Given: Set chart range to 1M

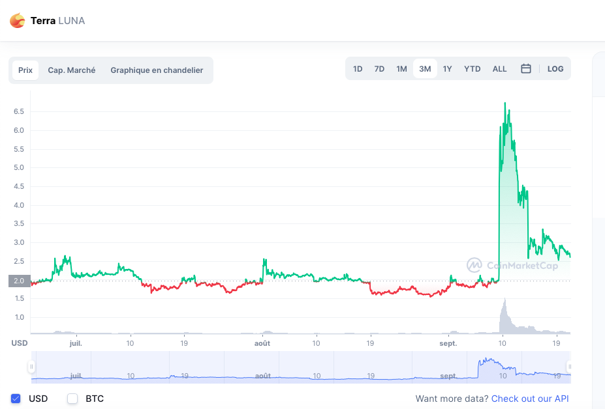Looking at the screenshot, I should (401, 68).
